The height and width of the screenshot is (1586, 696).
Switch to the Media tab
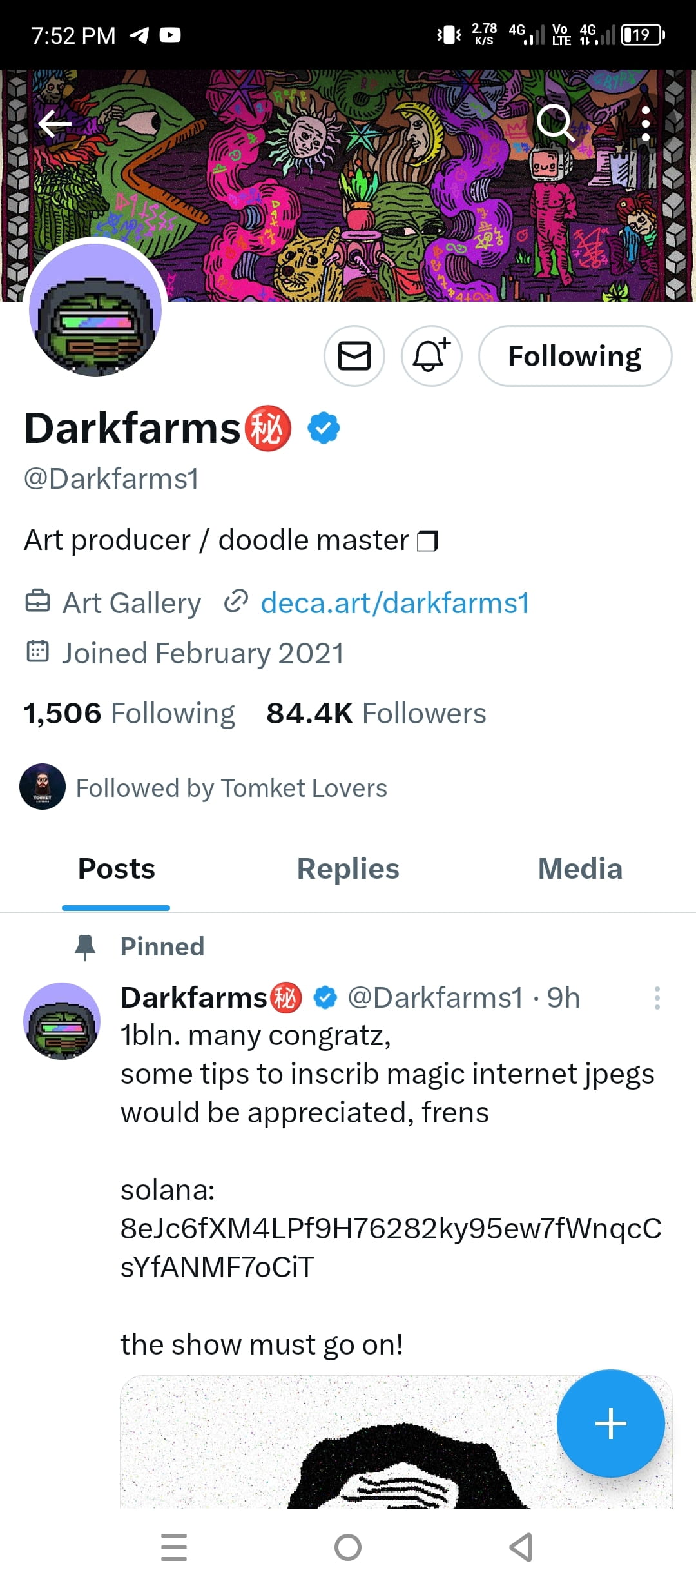click(579, 868)
